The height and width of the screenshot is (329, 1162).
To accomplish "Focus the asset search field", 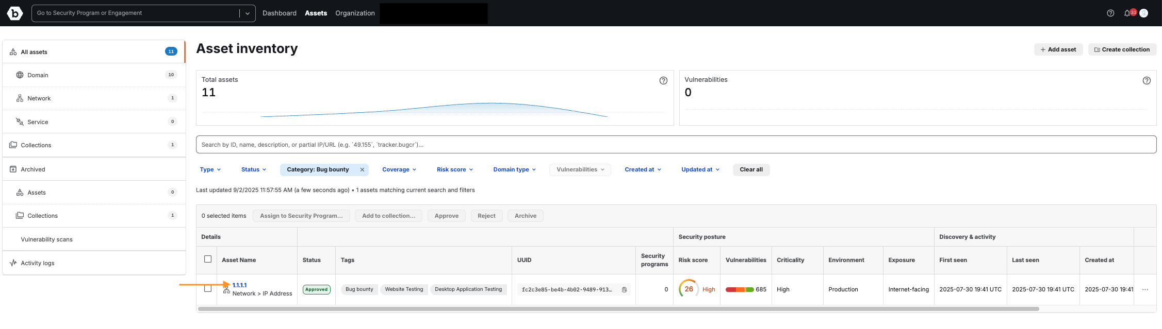I will tap(676, 145).
